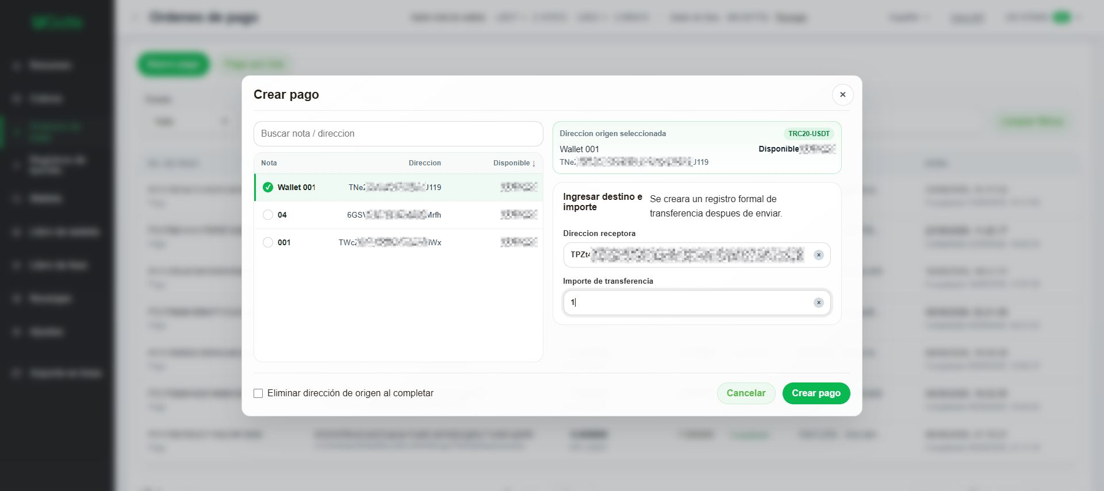
Task: Click the Nota column header
Action: point(269,163)
